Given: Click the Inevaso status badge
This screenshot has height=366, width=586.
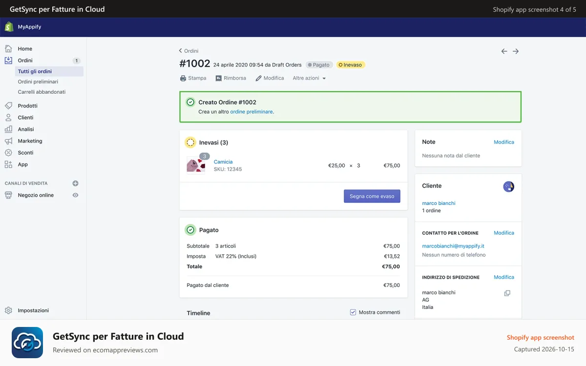Looking at the screenshot, I should coord(351,65).
